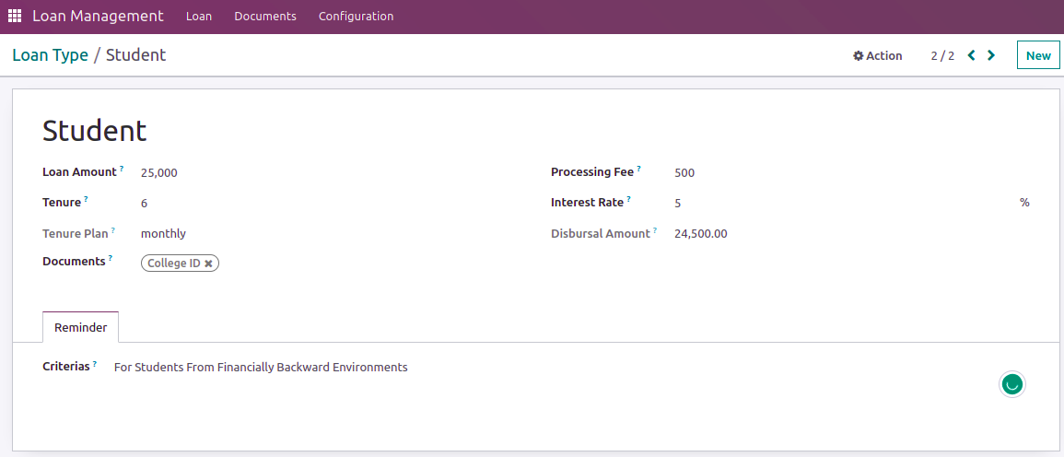Image resolution: width=1064 pixels, height=457 pixels.
Task: Show help tooltip for Processing Fee
Action: pos(638,169)
